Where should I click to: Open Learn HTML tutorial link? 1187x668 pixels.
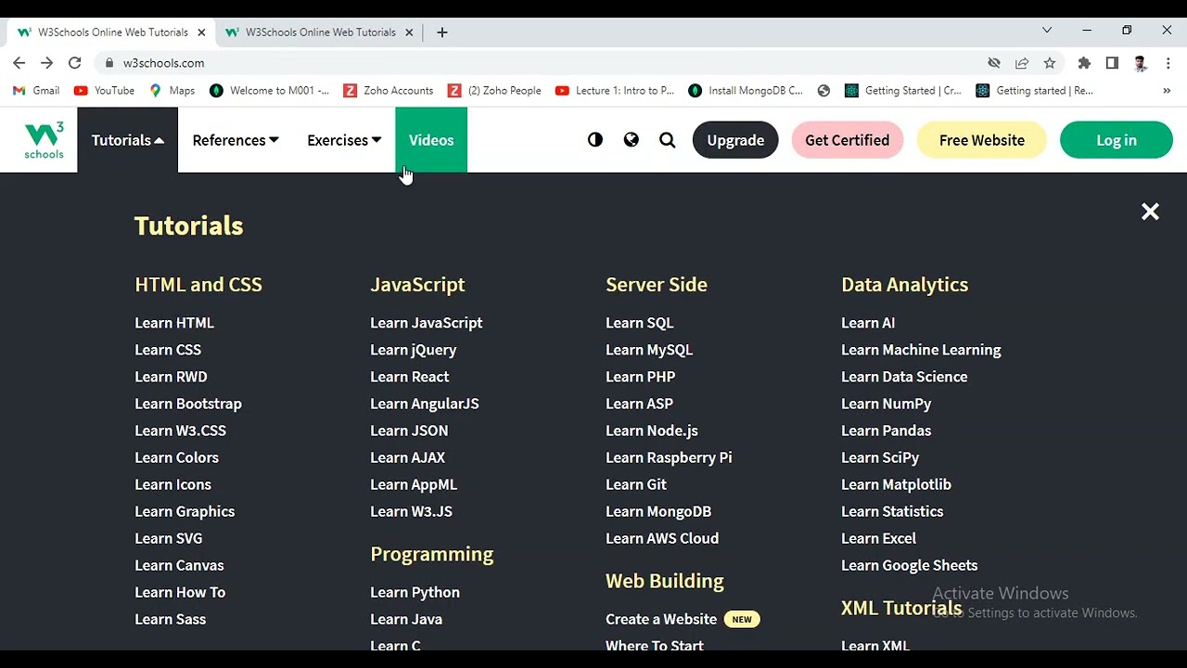174,323
